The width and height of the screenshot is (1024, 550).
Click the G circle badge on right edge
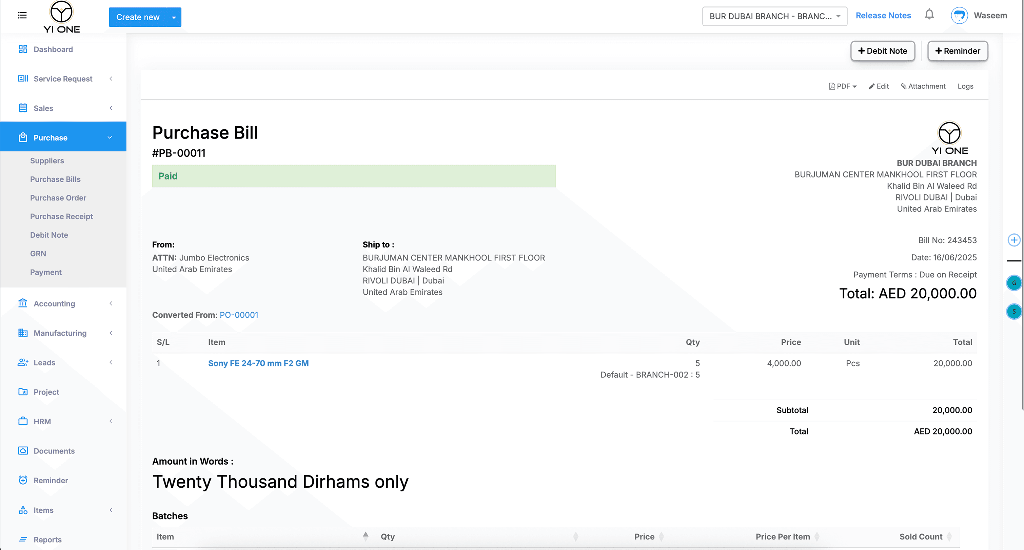click(1014, 283)
